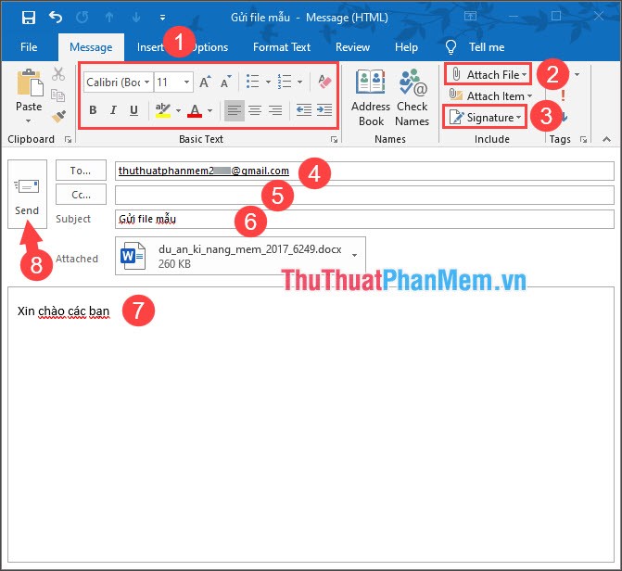Click the To recipient field
The image size is (622, 571).
364,171
